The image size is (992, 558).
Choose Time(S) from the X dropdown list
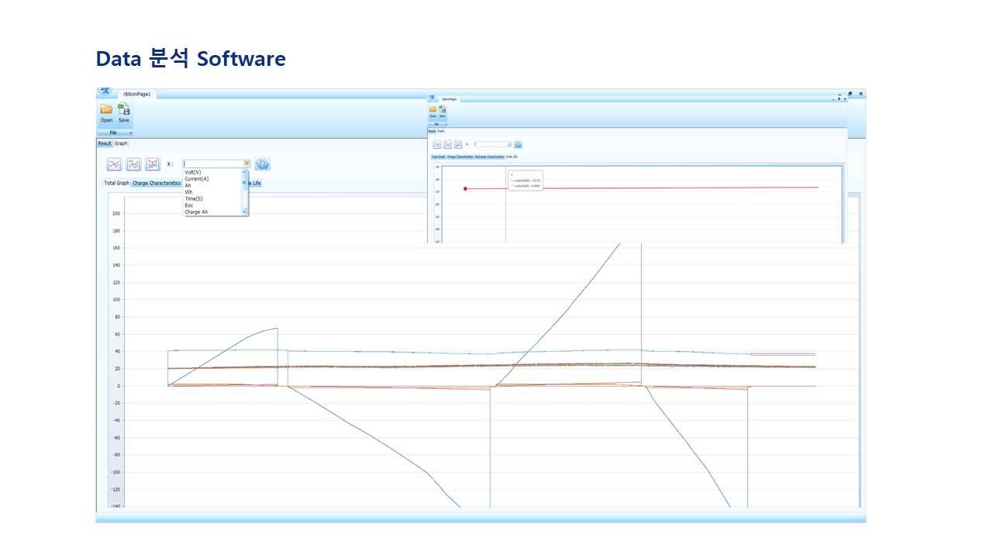194,198
